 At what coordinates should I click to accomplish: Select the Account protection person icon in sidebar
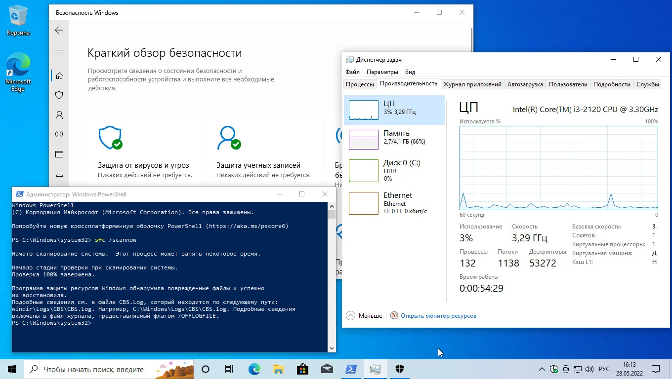pos(59,115)
